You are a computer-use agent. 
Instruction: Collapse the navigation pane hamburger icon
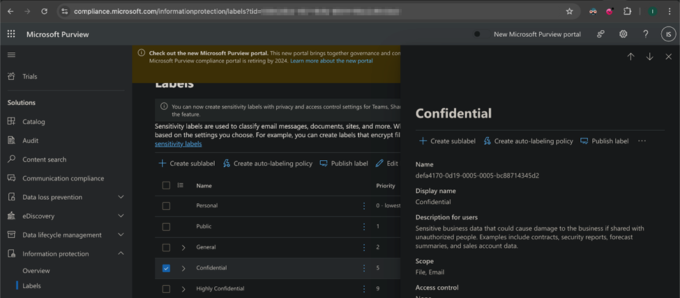(11, 55)
